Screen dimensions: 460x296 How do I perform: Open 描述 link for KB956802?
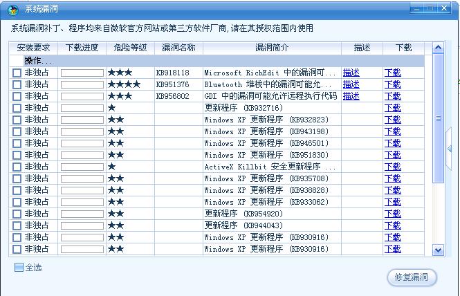(351, 96)
